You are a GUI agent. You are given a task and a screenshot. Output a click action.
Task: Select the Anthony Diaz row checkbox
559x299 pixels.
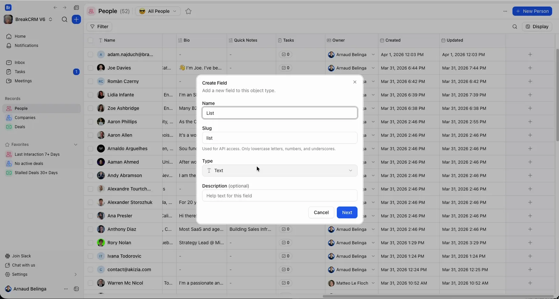[90, 229]
